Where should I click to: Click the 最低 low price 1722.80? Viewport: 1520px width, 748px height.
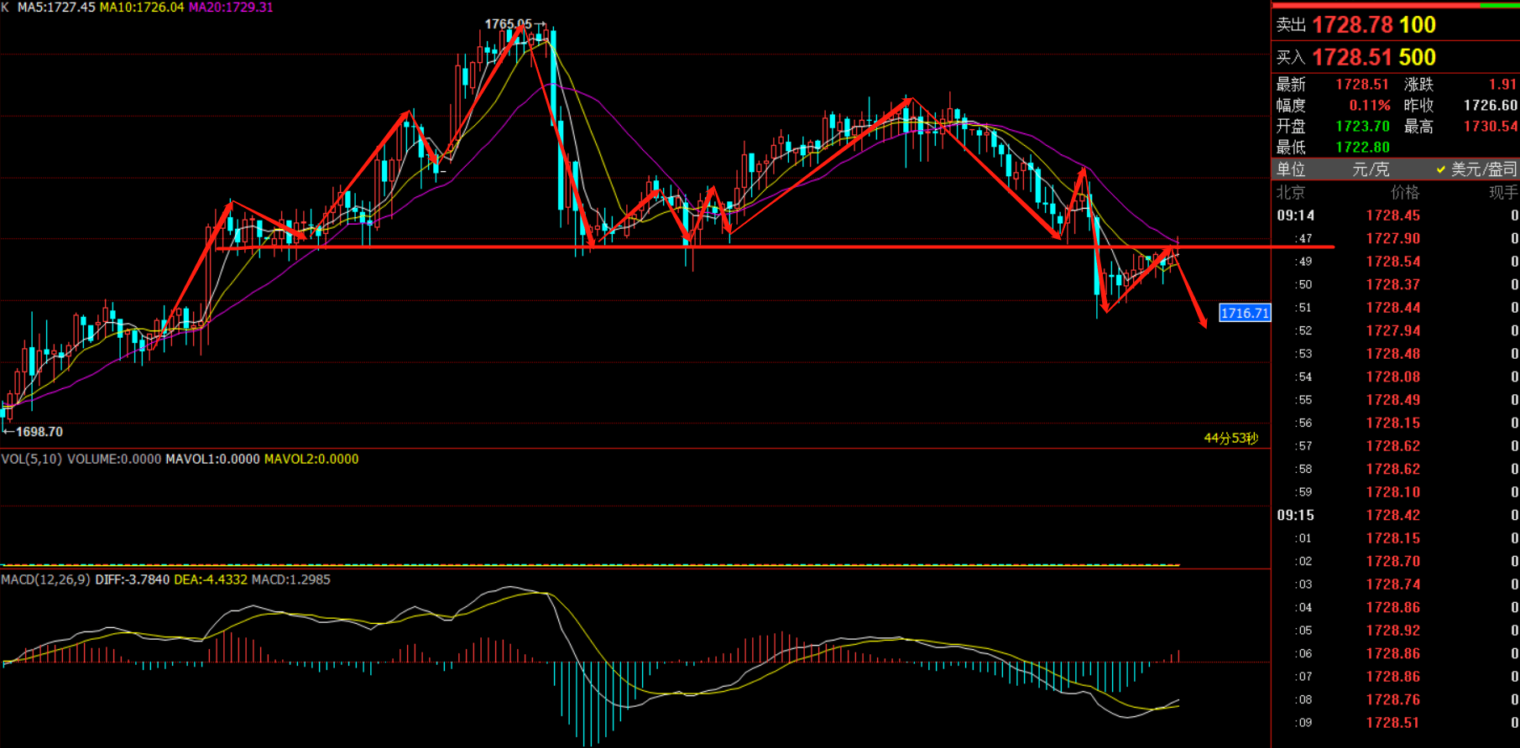pyautogui.click(x=1363, y=148)
